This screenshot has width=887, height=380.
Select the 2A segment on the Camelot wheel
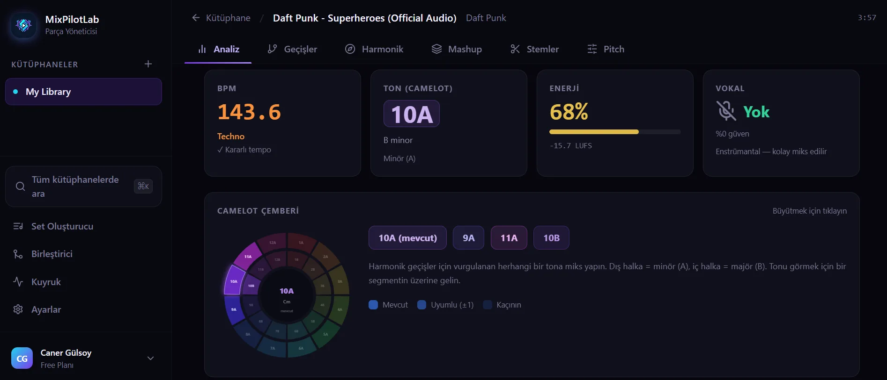pos(325,257)
